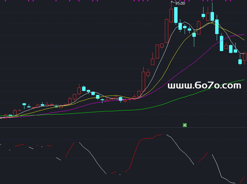Click the divider between chart and indicator panel
247x184 pixels.
coord(124,127)
